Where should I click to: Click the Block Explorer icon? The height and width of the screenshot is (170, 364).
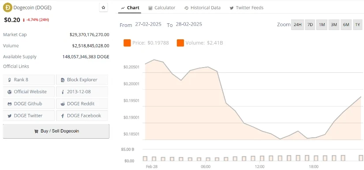click(x=63, y=80)
